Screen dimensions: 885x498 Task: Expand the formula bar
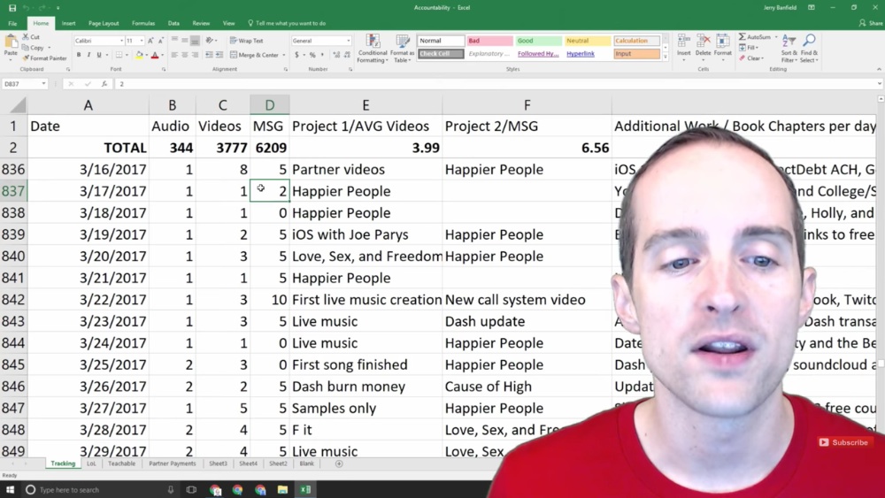pos(880,83)
